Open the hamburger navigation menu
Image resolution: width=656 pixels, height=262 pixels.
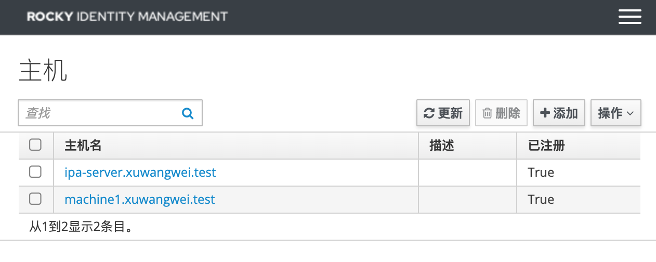(x=629, y=17)
